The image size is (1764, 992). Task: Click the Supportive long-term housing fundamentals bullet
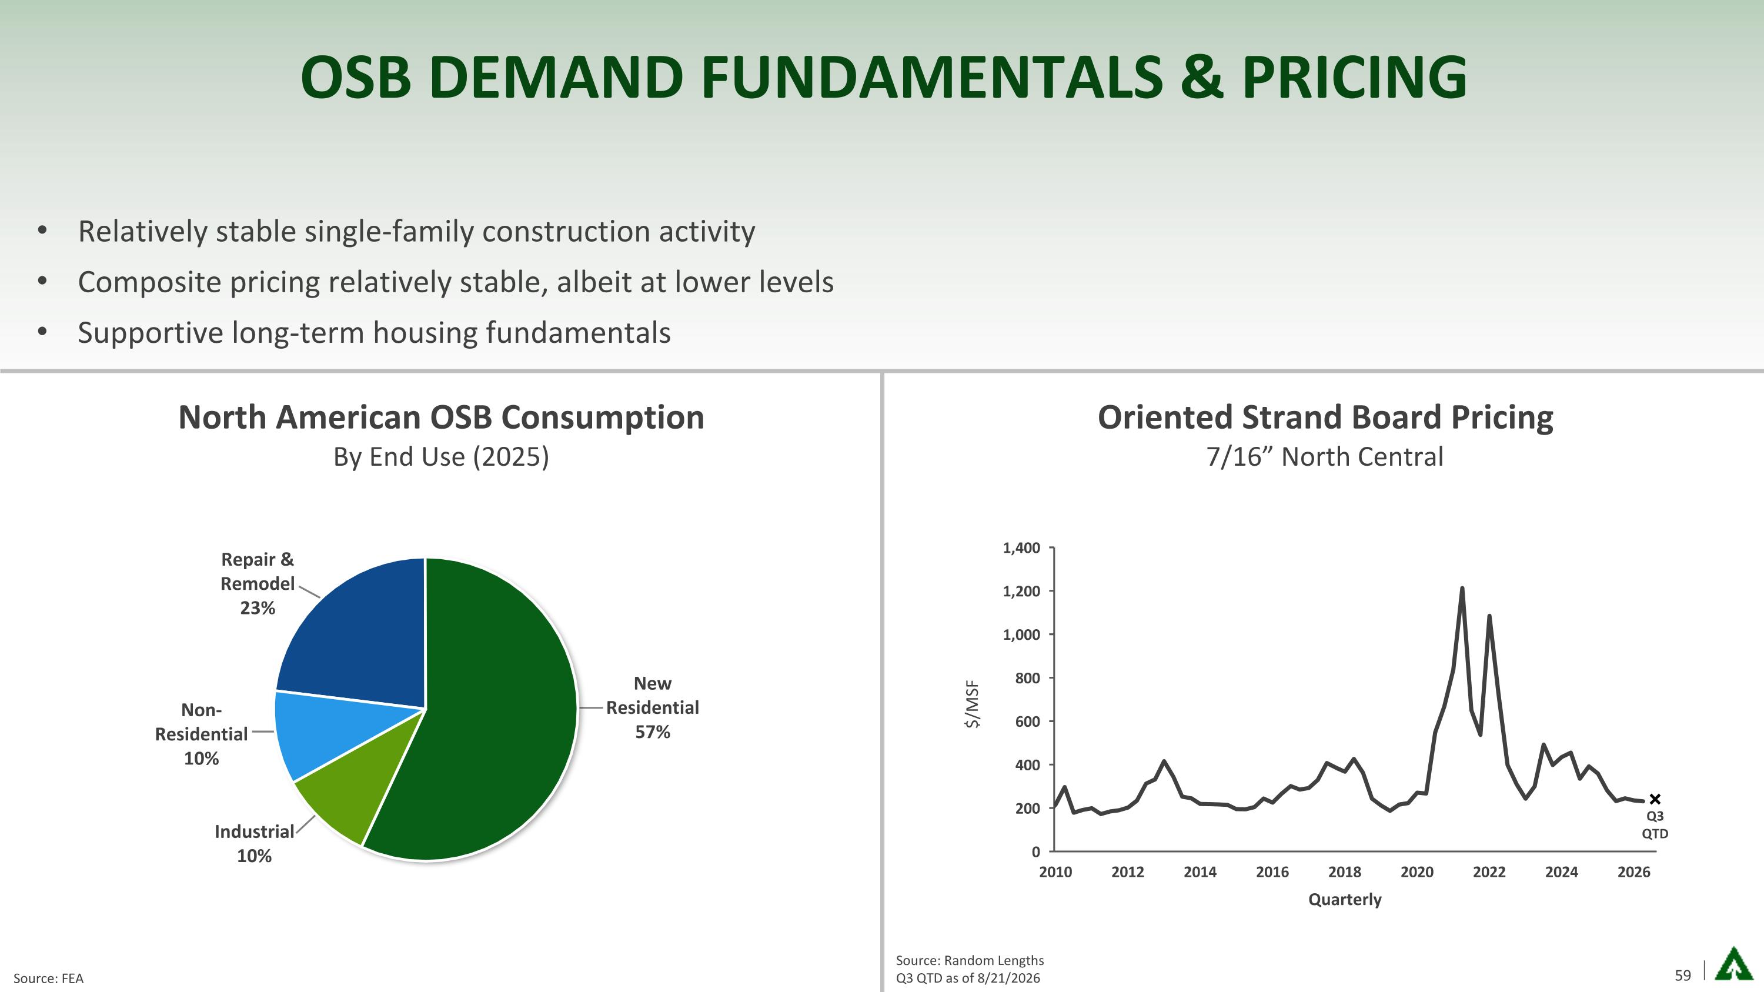(x=374, y=333)
